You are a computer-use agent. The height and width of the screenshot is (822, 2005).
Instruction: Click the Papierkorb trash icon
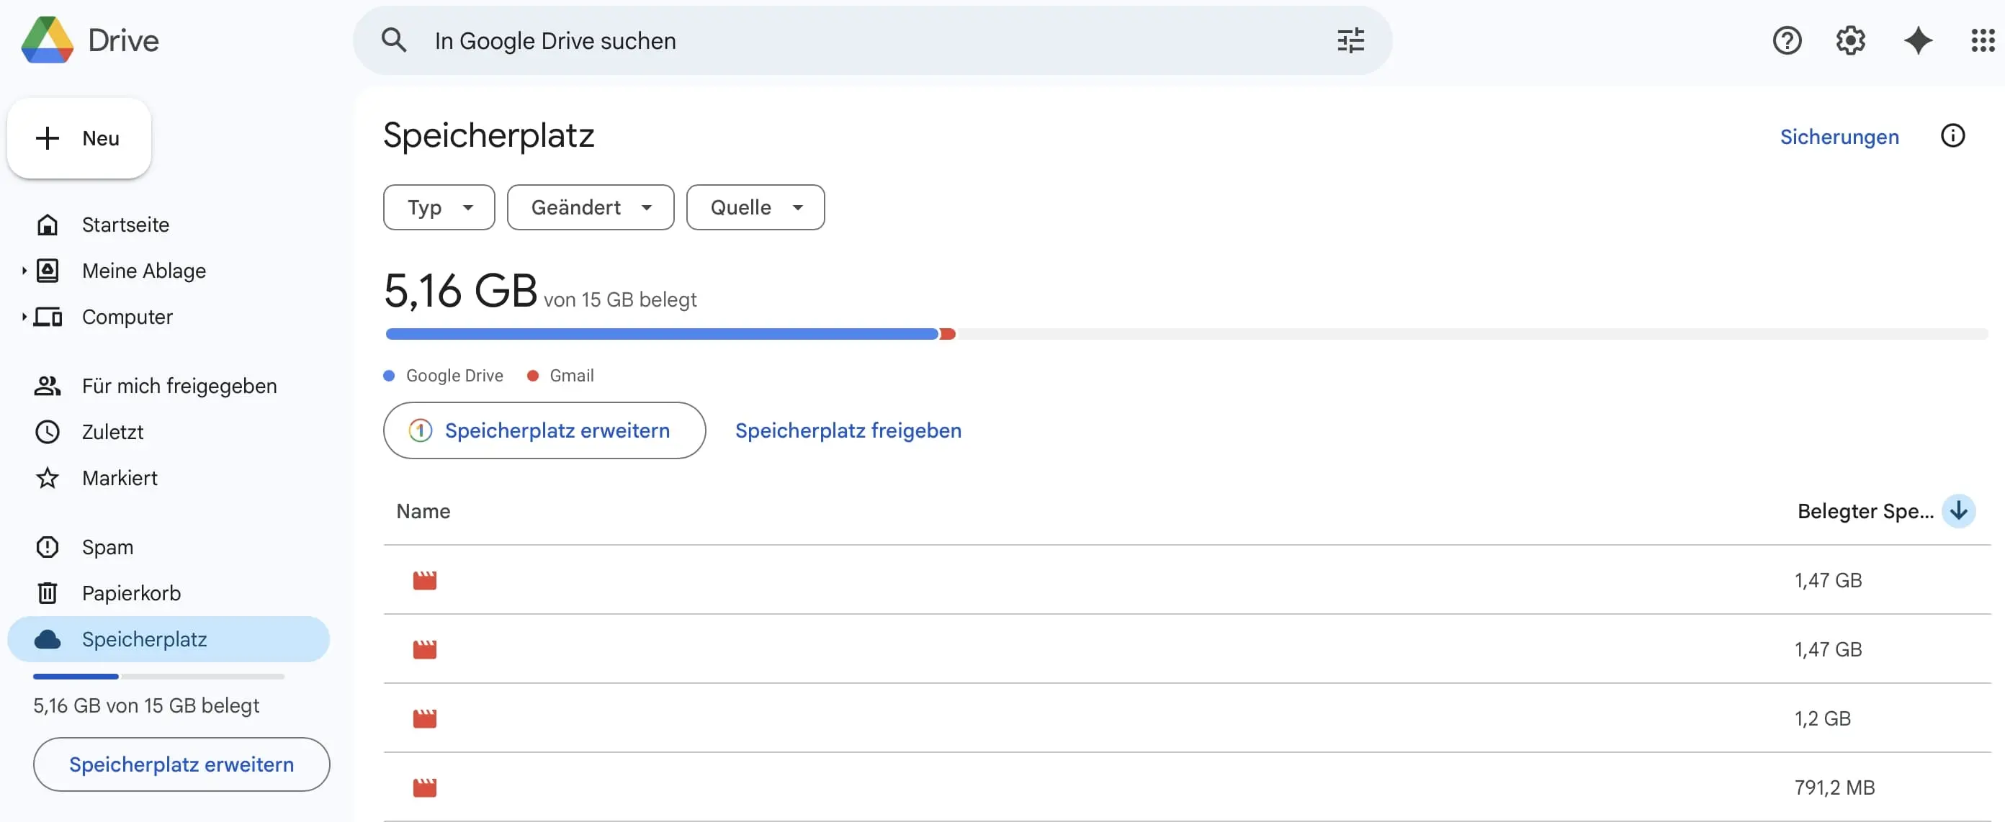48,592
